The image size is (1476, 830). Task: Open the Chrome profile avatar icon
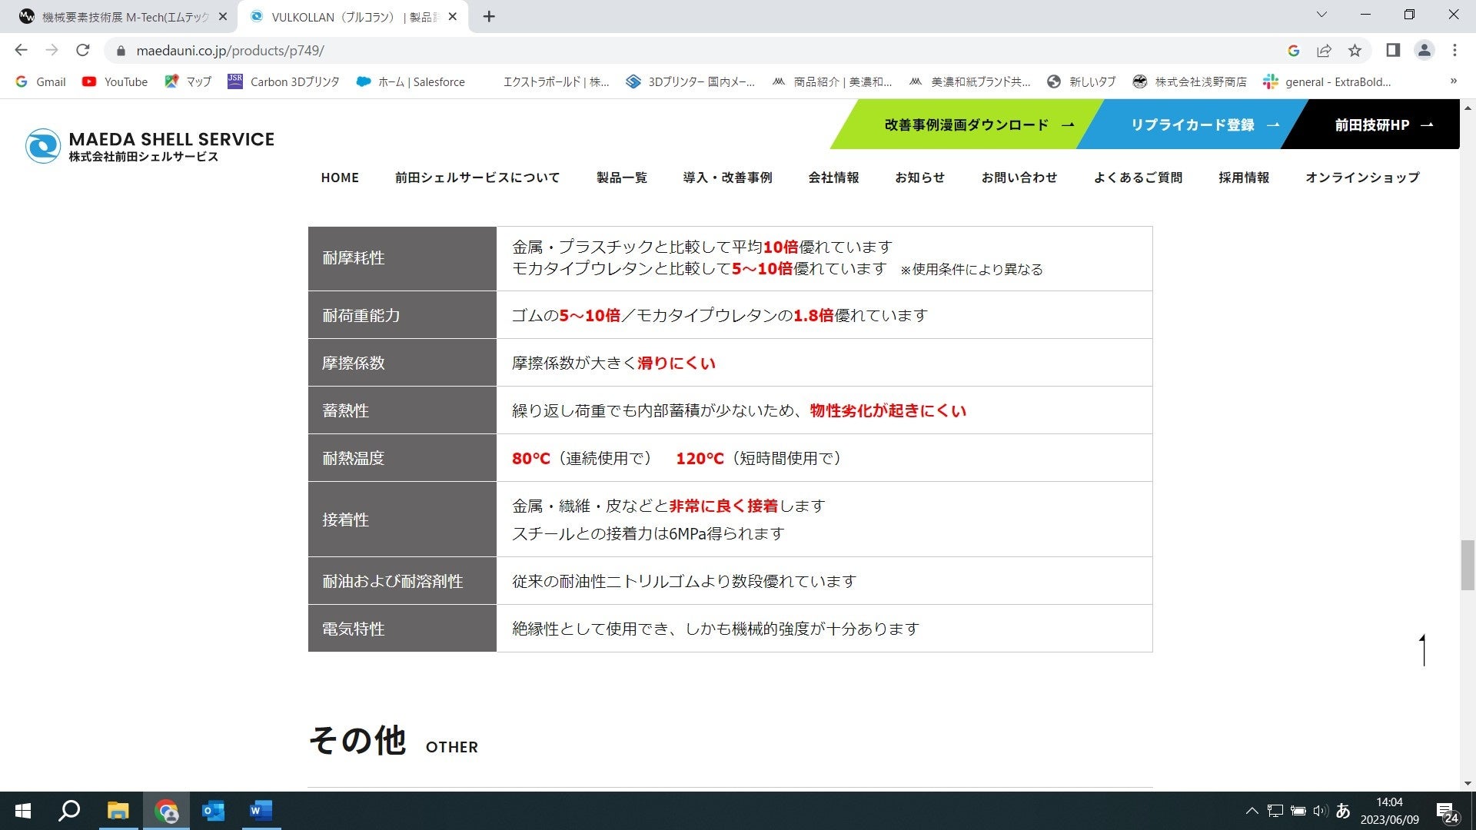pyautogui.click(x=1424, y=51)
